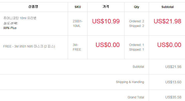Click the US$35.58 grand total amount
Image resolution: width=185 pixels, height=101 pixels.
[x=173, y=97]
